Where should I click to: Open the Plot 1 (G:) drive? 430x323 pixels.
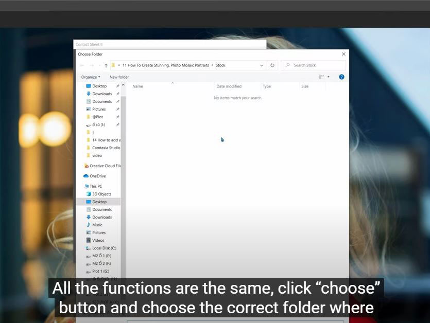click(100, 271)
